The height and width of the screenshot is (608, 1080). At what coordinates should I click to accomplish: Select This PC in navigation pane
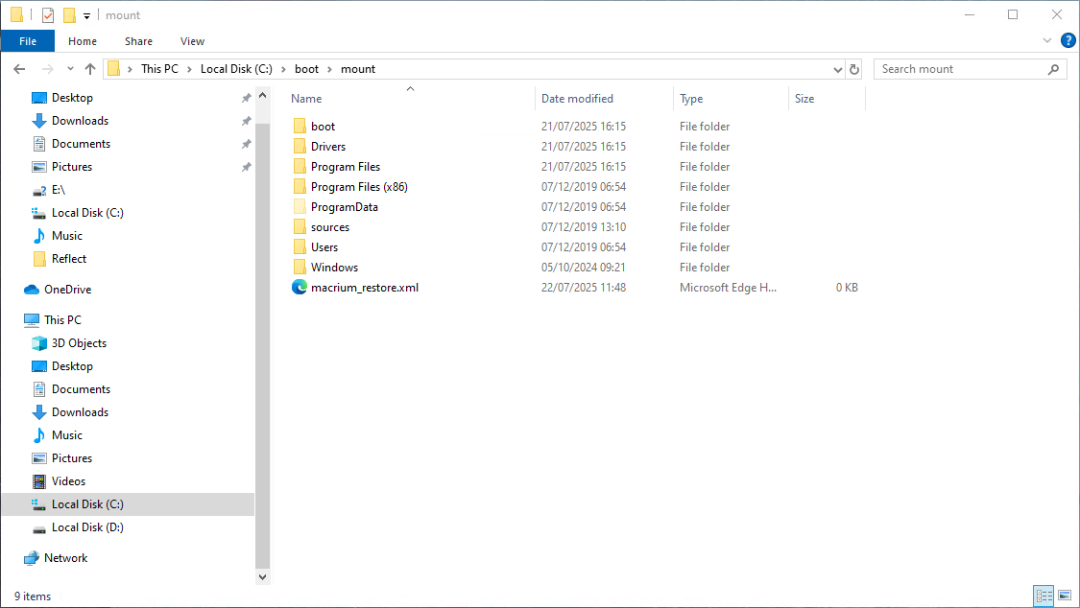pyautogui.click(x=62, y=319)
